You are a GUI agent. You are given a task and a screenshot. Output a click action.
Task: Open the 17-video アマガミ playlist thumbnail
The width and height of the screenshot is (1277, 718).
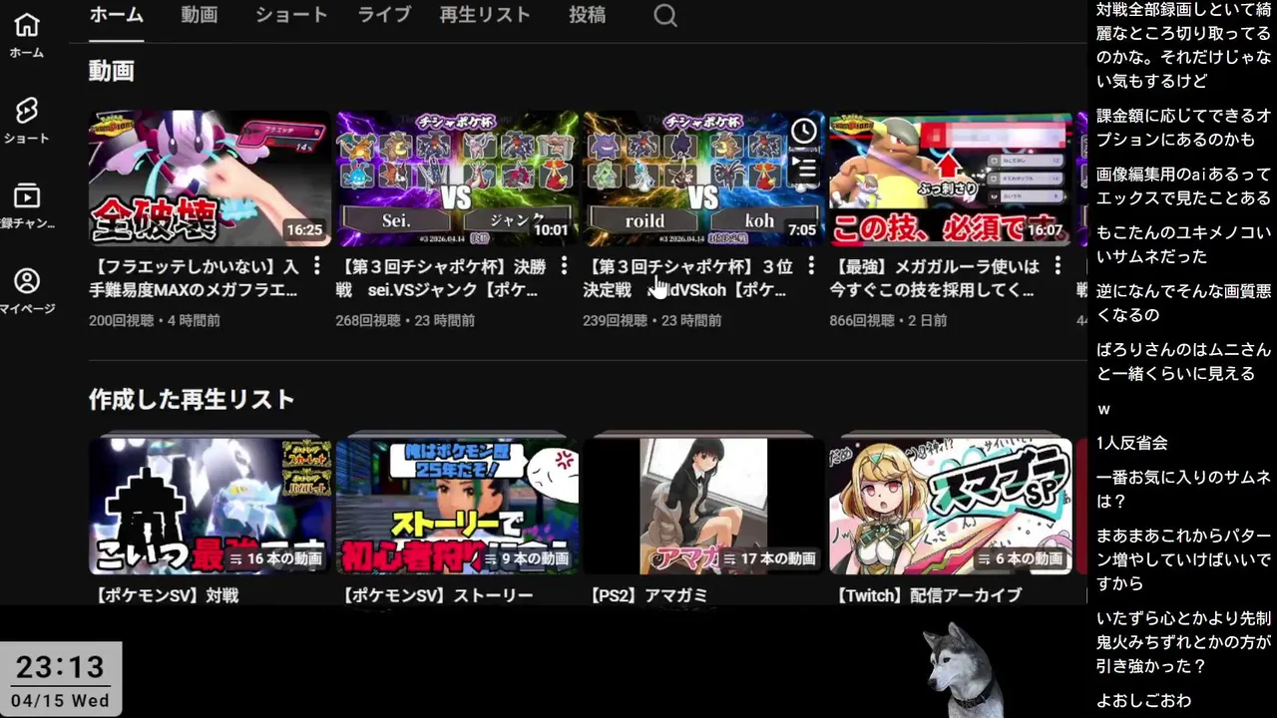pyautogui.click(x=703, y=506)
